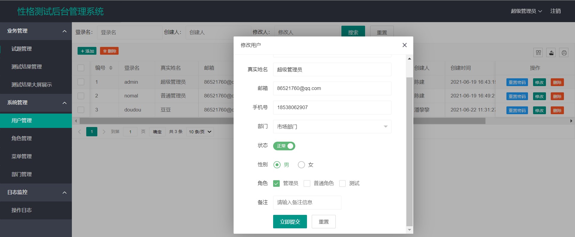Uncheck the 管理员 role checkbox
This screenshot has width=575, height=237.
click(x=276, y=184)
